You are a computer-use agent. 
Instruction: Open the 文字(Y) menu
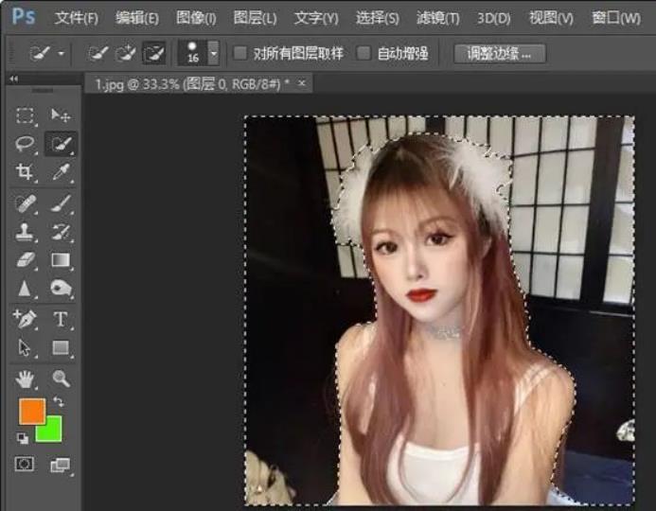tap(316, 18)
